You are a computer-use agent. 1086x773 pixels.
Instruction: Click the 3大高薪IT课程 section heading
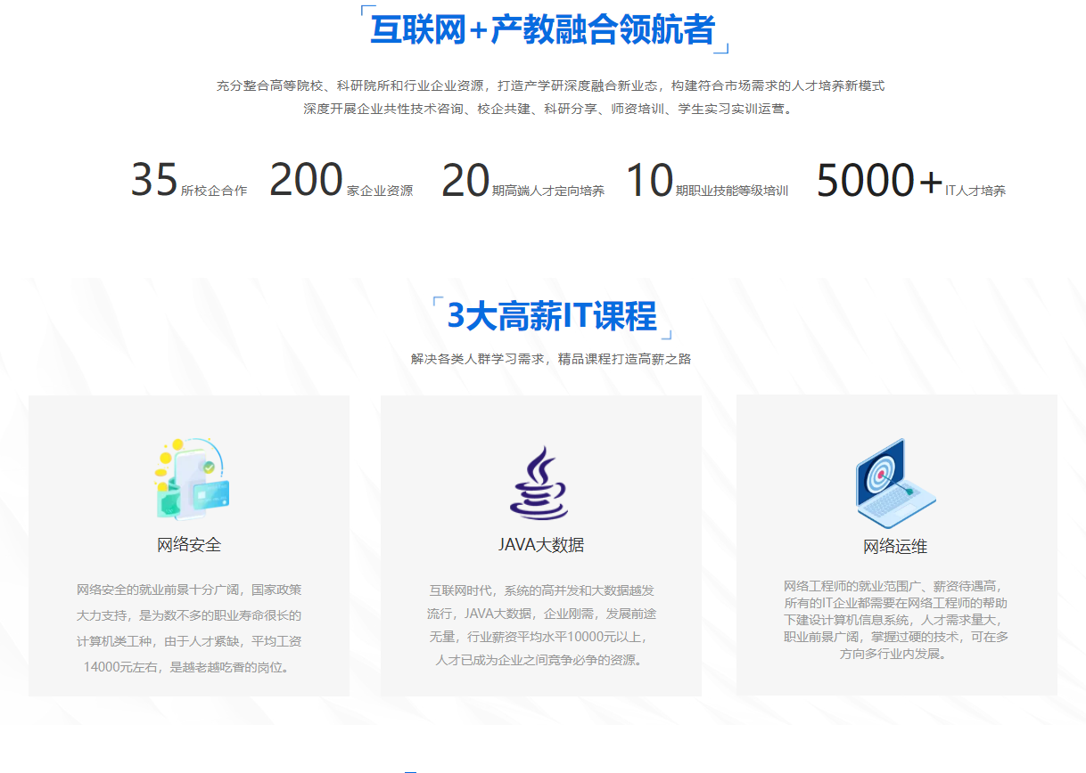coord(551,316)
